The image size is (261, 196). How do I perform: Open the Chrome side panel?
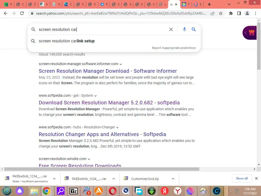(239, 13)
